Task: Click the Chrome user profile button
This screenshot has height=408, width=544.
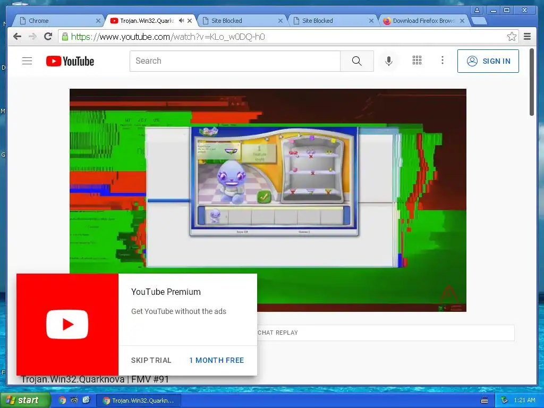Action: point(477,10)
